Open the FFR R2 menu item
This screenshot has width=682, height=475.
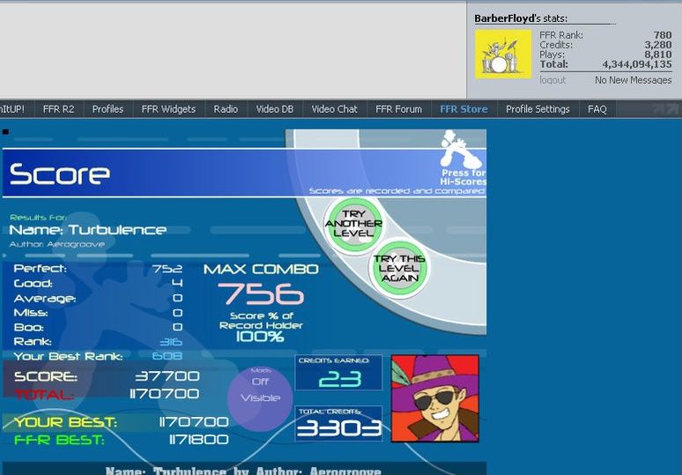(58, 109)
